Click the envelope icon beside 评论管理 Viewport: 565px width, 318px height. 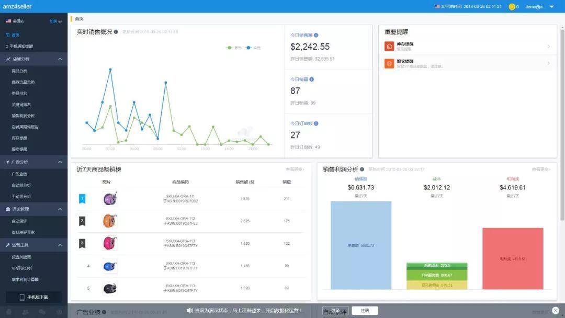click(8, 209)
